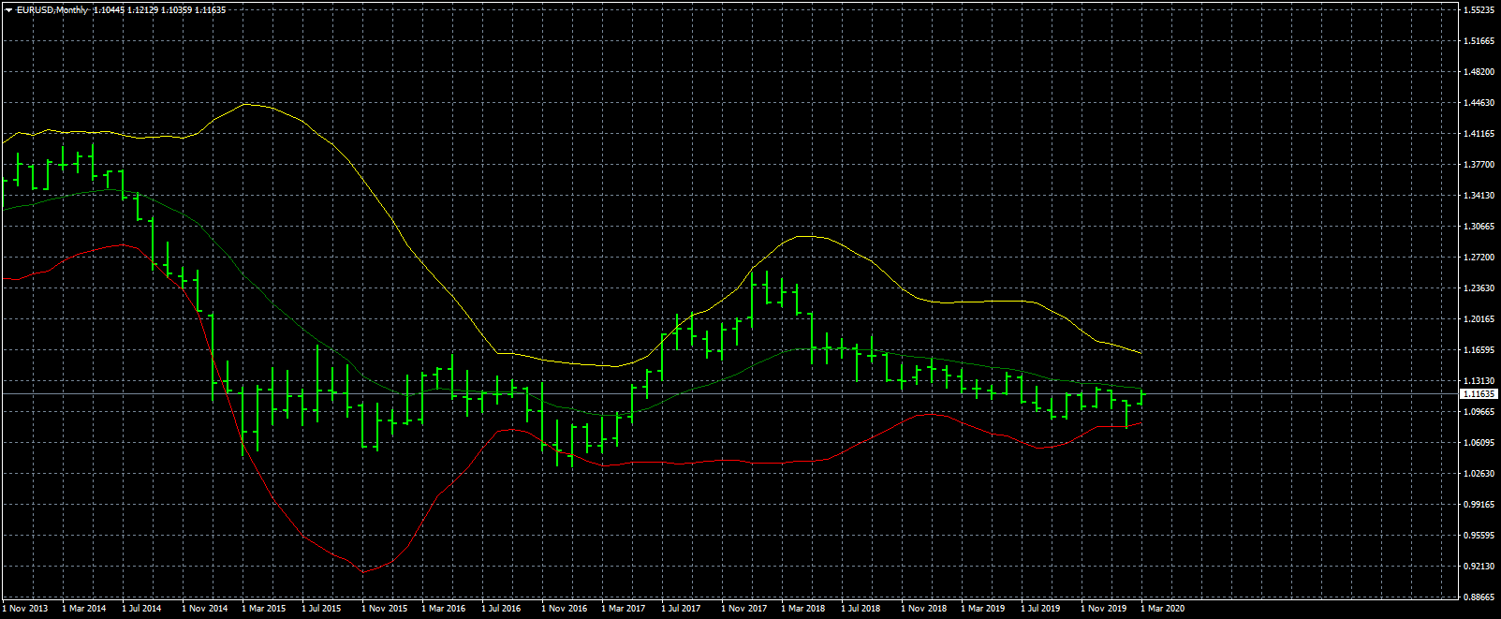Select the current price tag 1.11635 on axis
The width and height of the screenshot is (1501, 619).
click(x=1479, y=394)
